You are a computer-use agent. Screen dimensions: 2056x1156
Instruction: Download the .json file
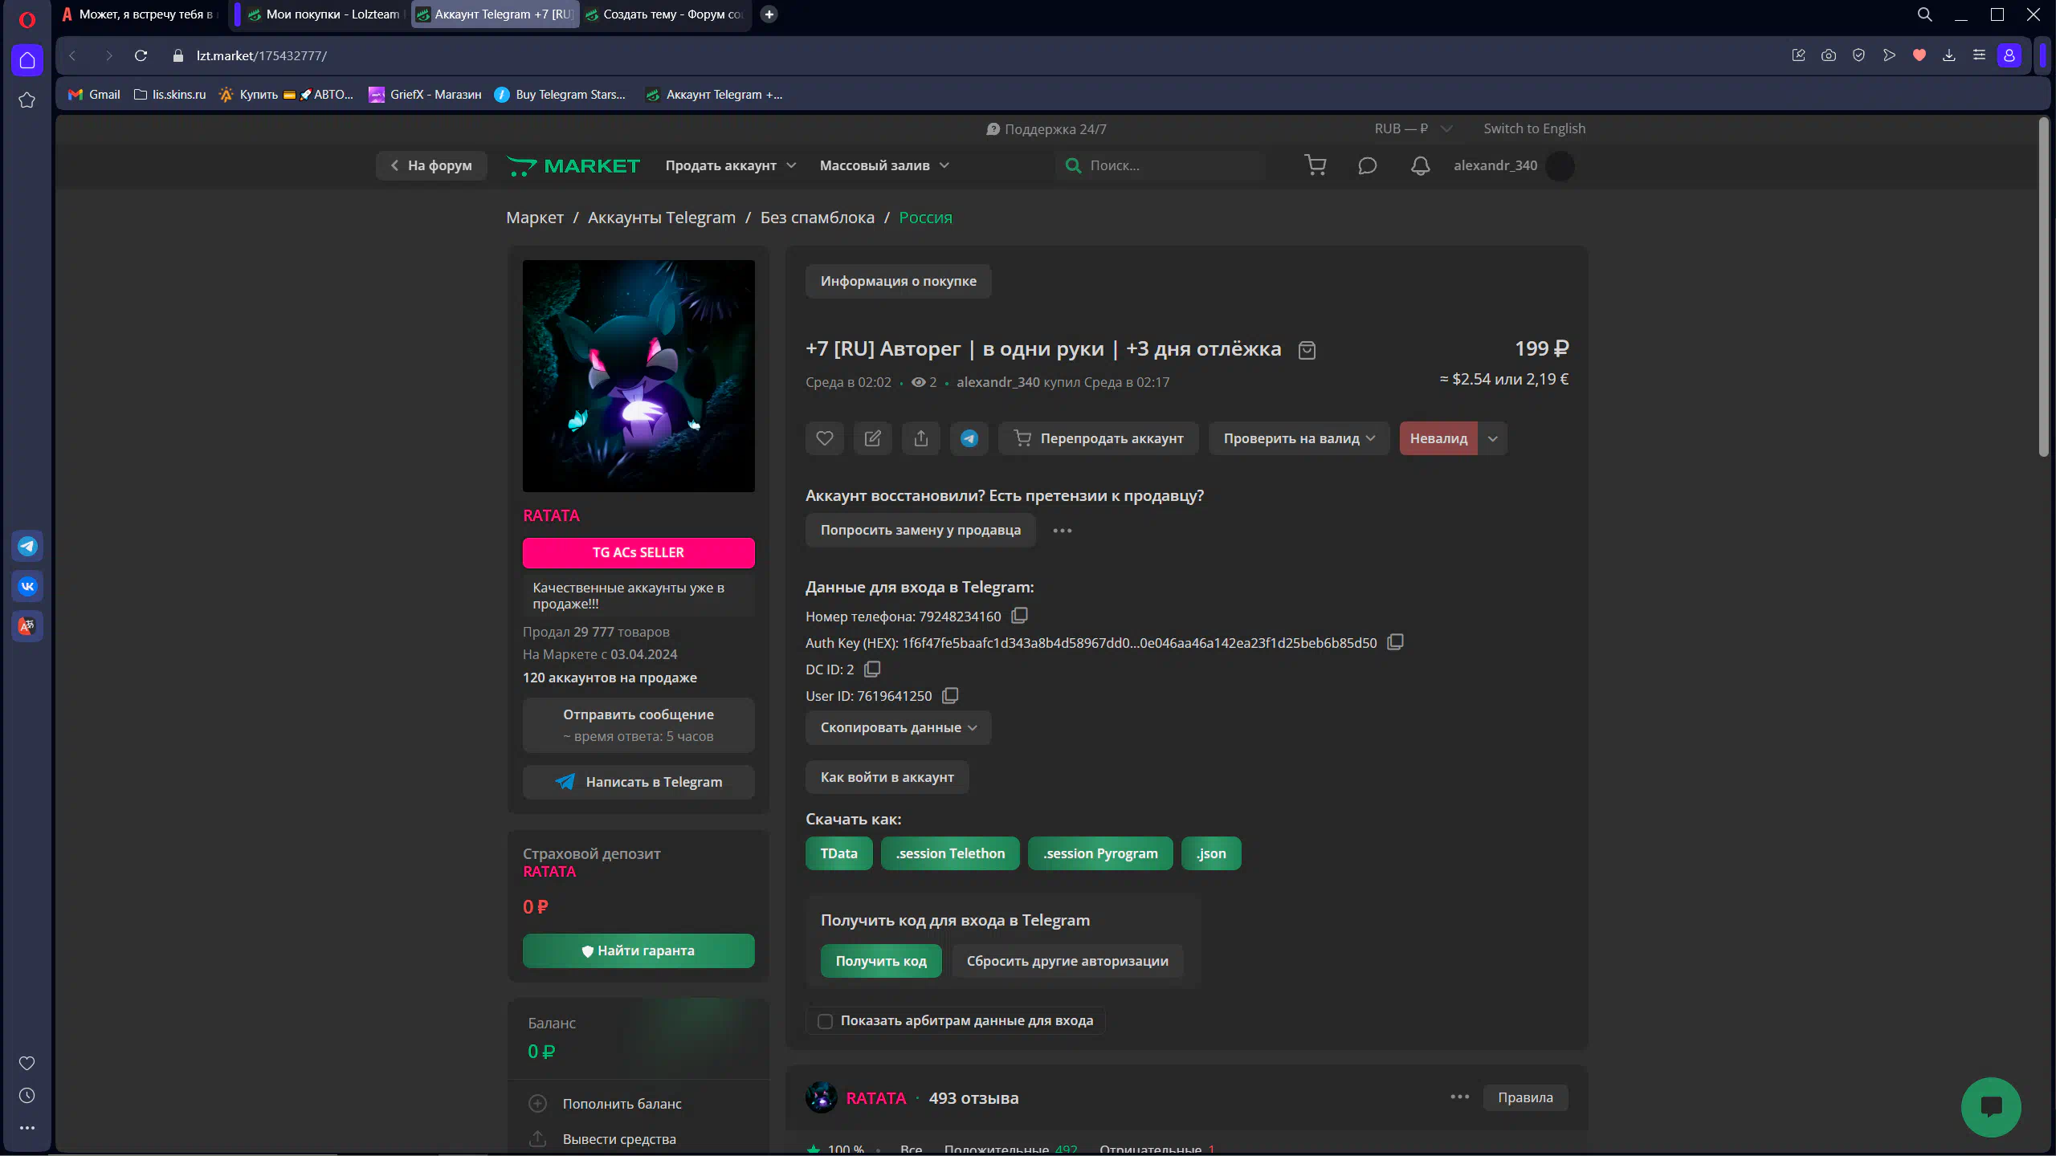(1211, 853)
